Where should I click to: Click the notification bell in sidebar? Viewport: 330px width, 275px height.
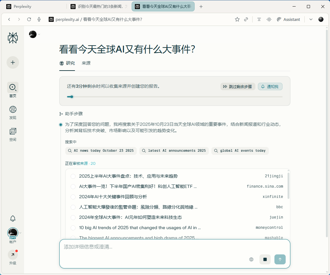(13, 219)
